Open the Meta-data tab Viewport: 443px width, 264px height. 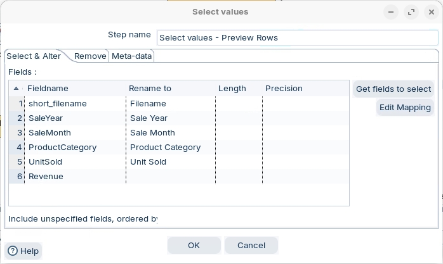click(x=132, y=56)
